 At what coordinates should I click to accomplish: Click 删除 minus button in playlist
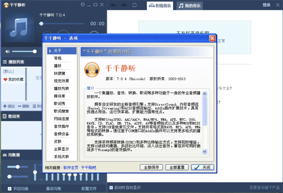click(x=24, y=106)
